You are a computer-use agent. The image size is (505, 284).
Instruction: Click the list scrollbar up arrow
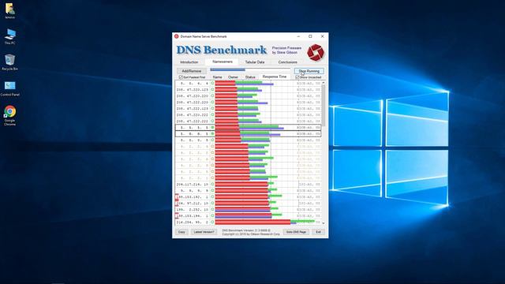(x=324, y=83)
